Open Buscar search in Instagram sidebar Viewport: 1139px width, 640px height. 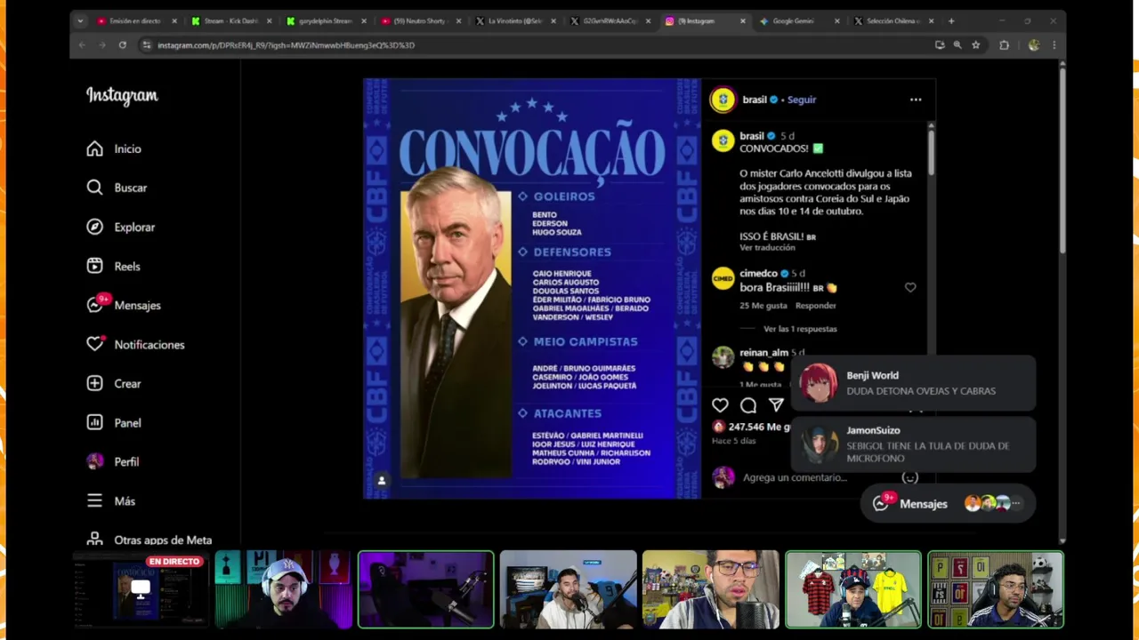[x=117, y=188]
